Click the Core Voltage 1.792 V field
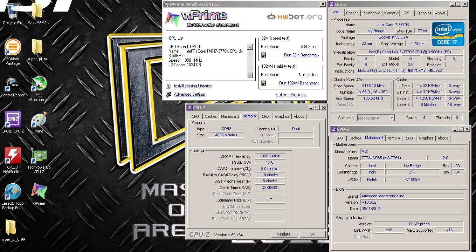The height and width of the screenshot is (252, 476). tap(418, 44)
